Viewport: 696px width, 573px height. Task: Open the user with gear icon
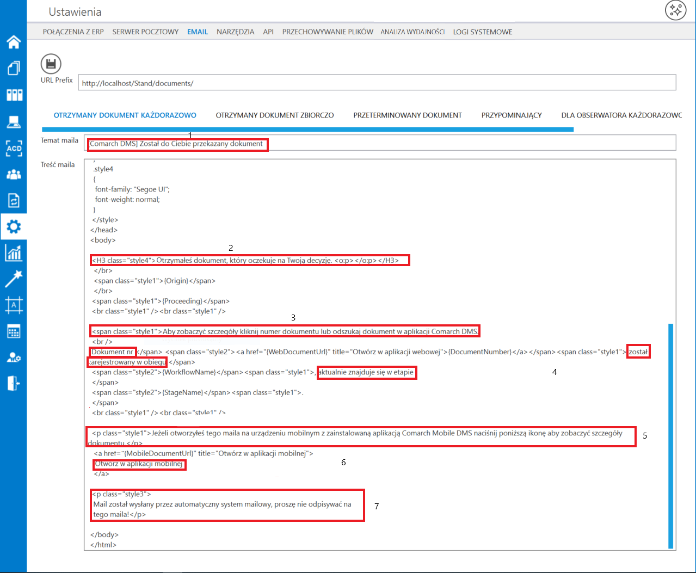coord(14,357)
